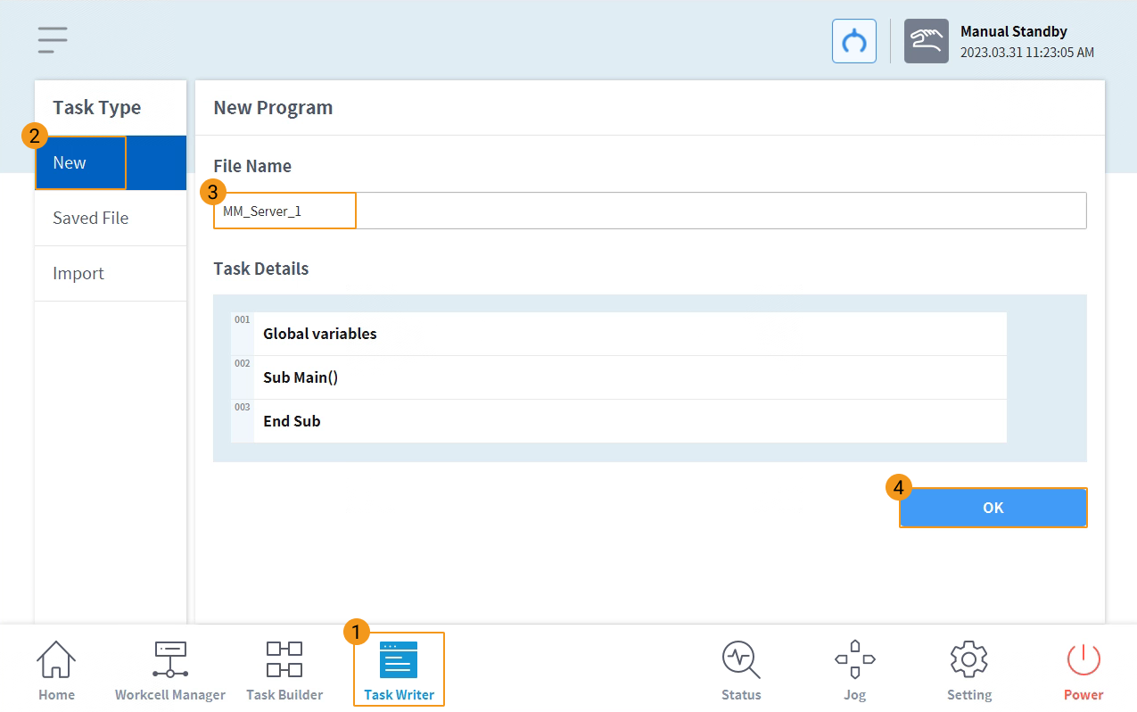Screen dimensions: 1137x712
Task: Click the OK button
Action: pos(993,508)
